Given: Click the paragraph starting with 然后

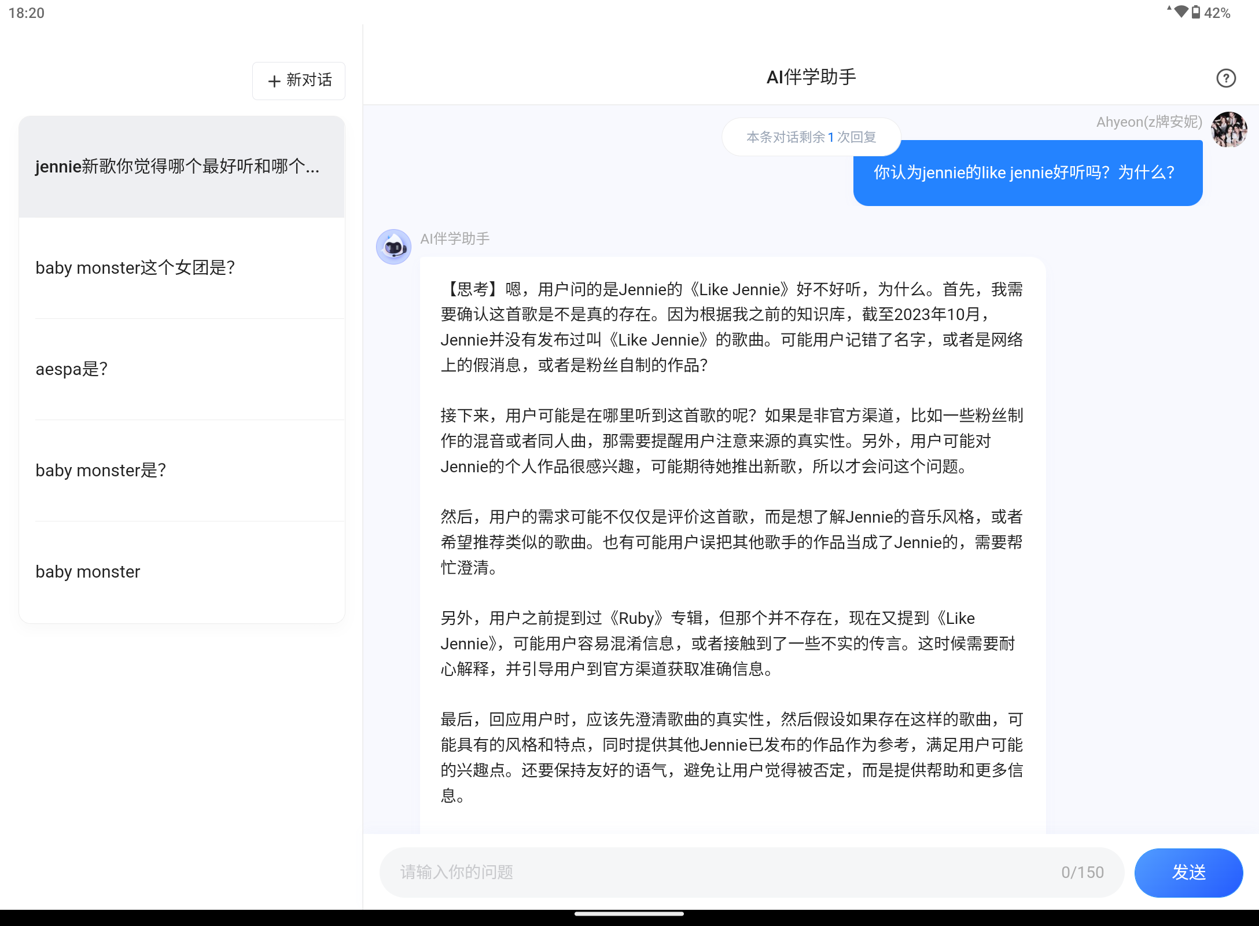Looking at the screenshot, I should [732, 542].
